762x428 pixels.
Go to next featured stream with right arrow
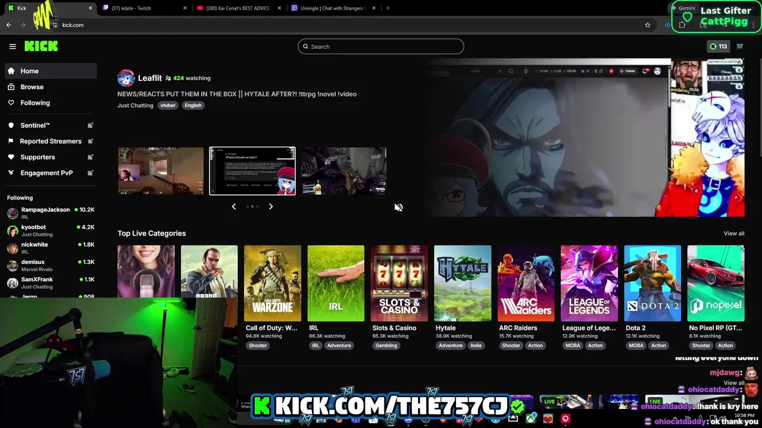pos(271,206)
